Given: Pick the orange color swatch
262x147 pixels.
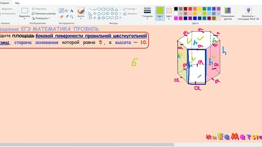Looking at the screenshot, I should coord(195,9).
